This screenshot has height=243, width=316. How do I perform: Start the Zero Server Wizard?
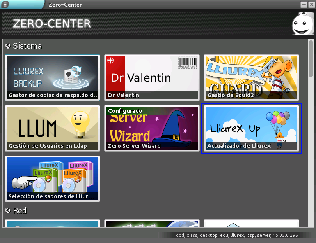[152, 128]
